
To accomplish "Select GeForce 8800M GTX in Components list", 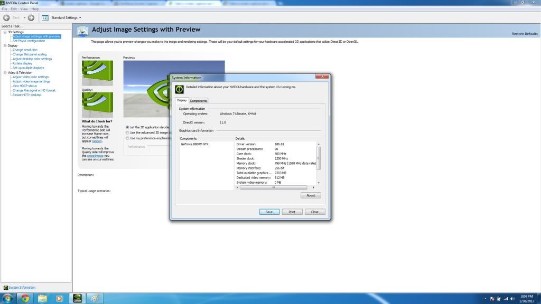I will pos(194,144).
